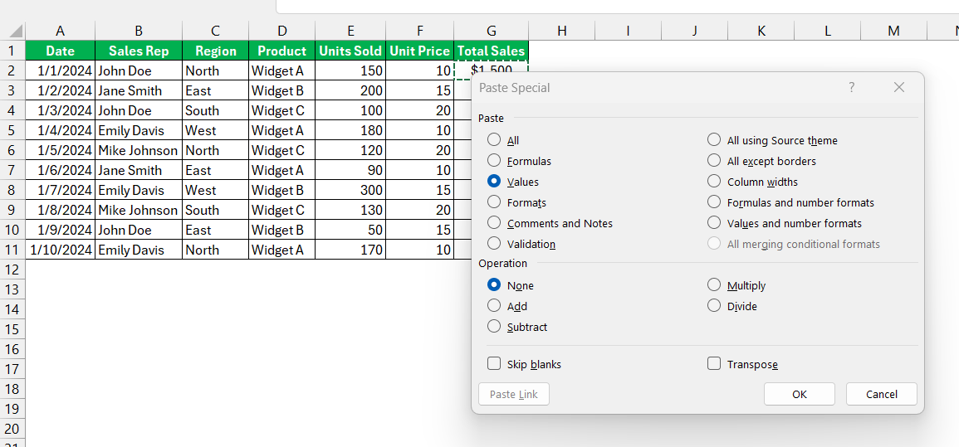Click Emily Davis in row 11
Viewport: 959px width, 447px height.
click(x=139, y=250)
